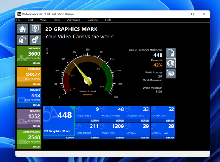Go to the Home dashboard icon
The height and width of the screenshot is (162, 220).
click(x=23, y=29)
